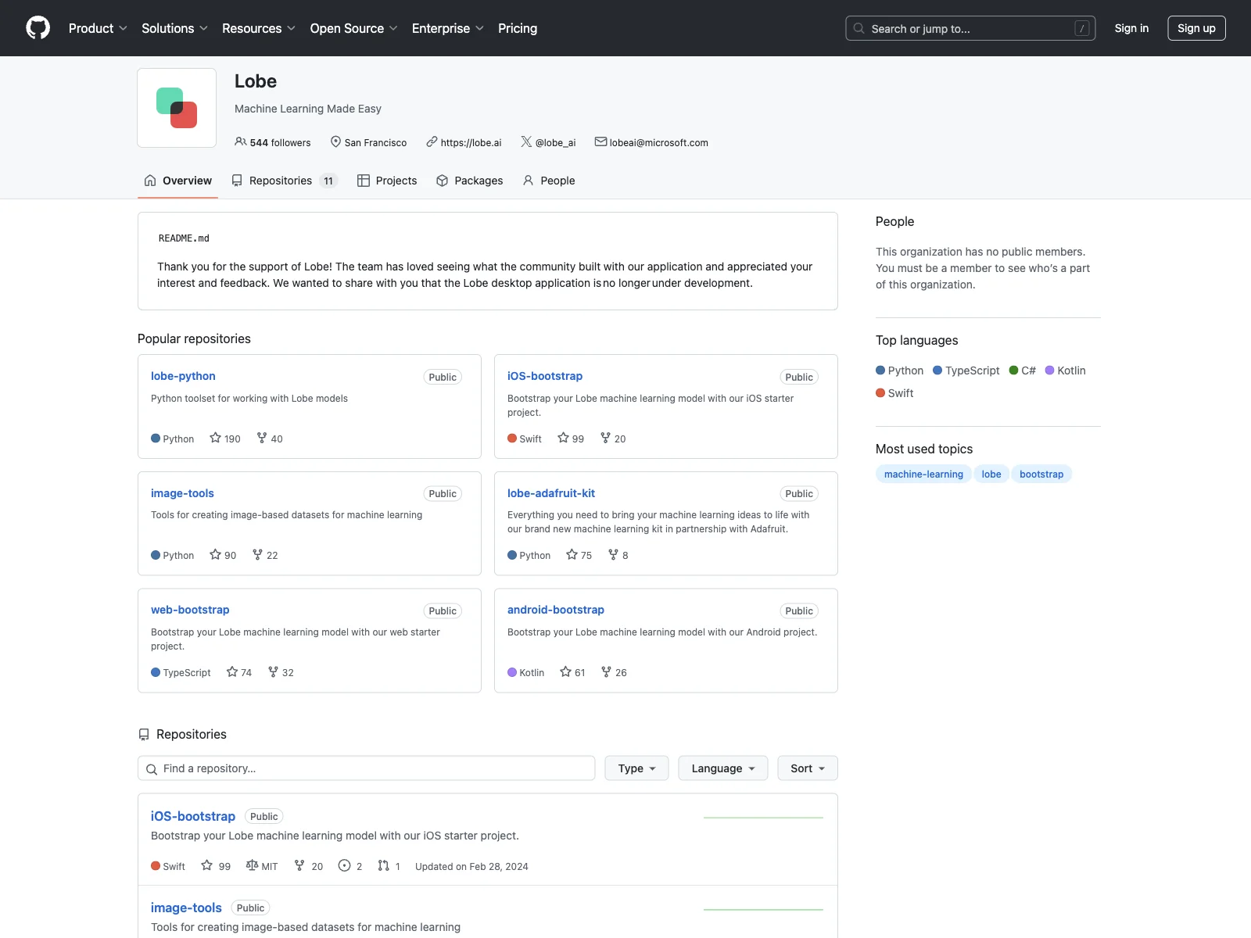Screen dimensions: 1251x938
Task: Open the Language filter dropdown
Action: coord(723,768)
